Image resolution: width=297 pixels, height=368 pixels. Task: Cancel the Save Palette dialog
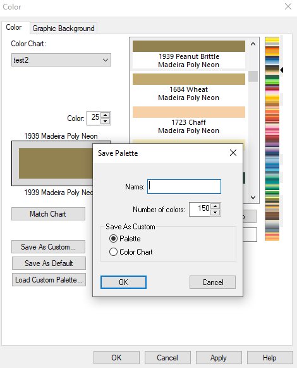click(213, 282)
